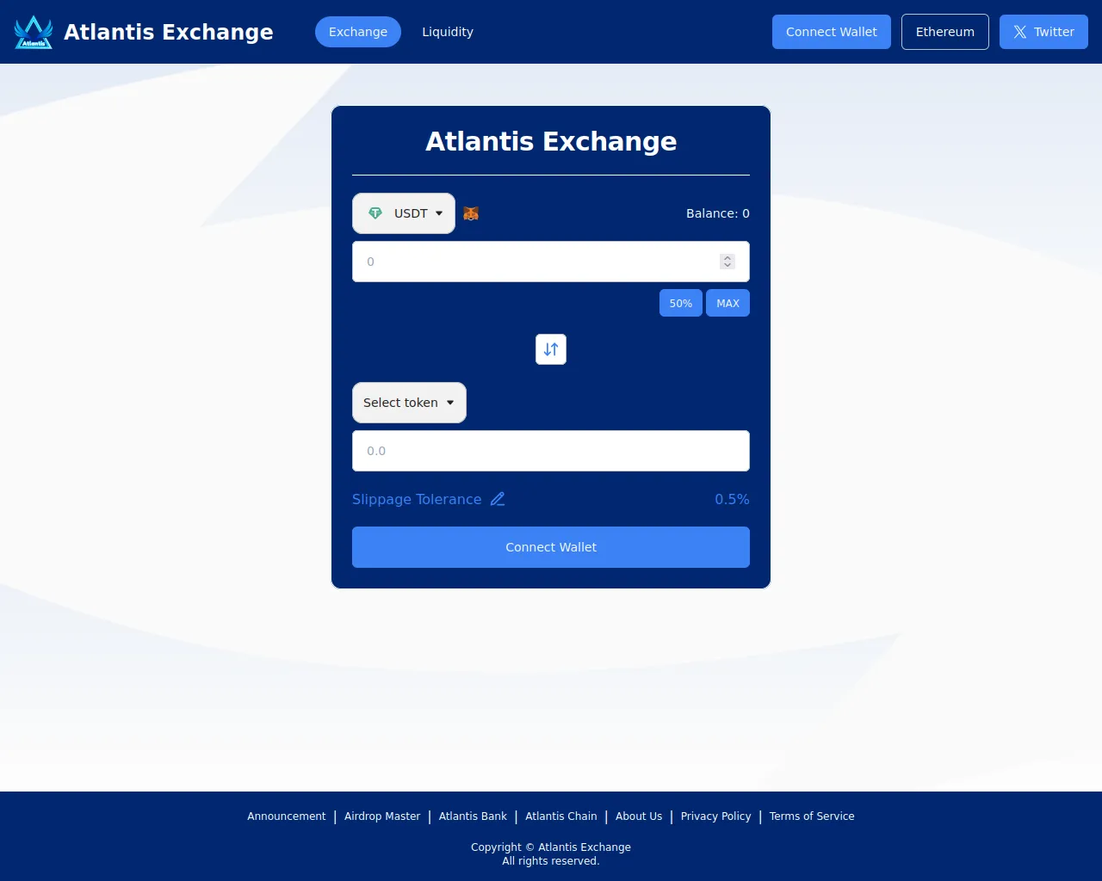This screenshot has width=1102, height=881.
Task: Switch to the Liquidity tab
Action: [x=448, y=32]
